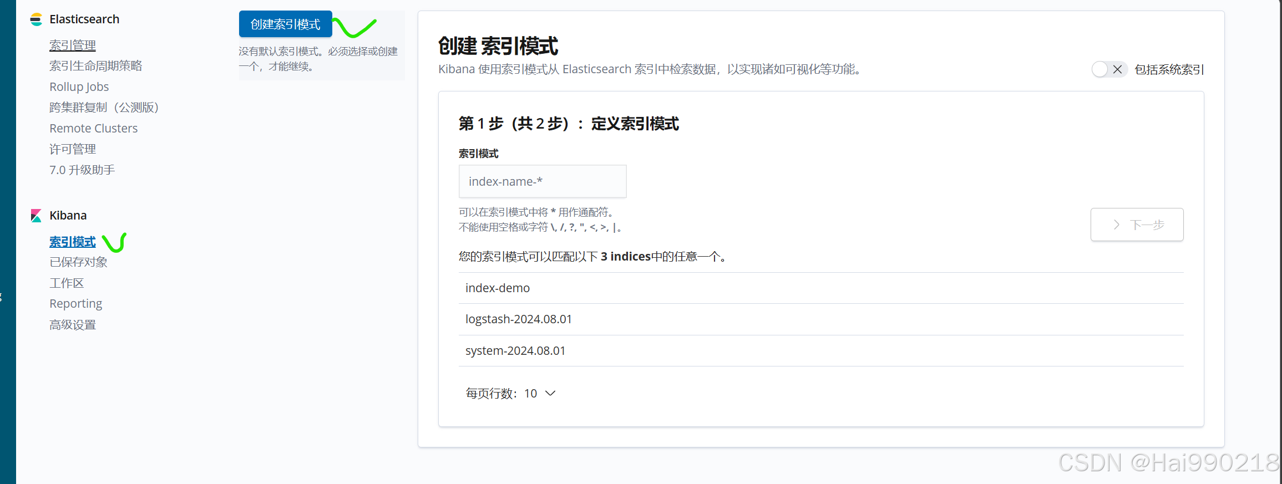Screen dimensions: 1282x484
Task: Focus the index-name-* pattern input field
Action: [543, 181]
